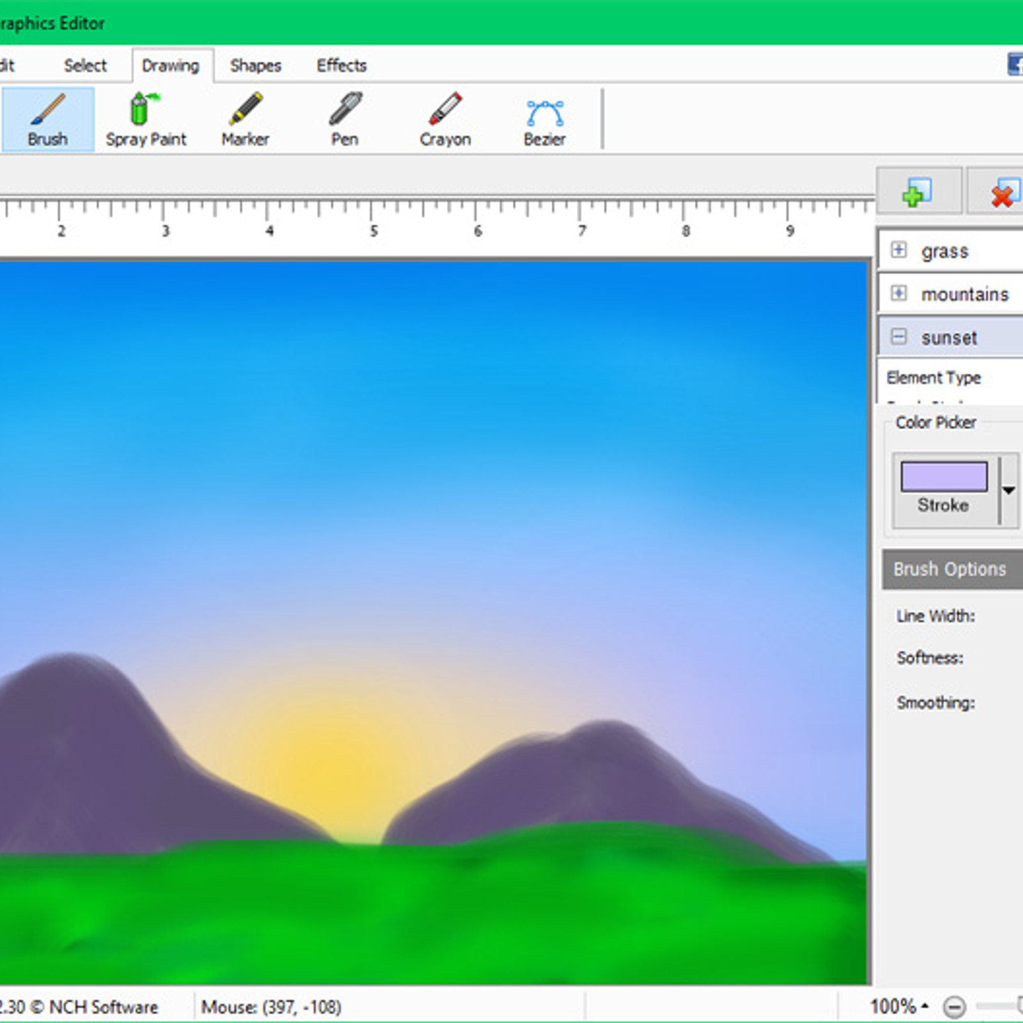This screenshot has height=1023, width=1023.
Task: Click the Facebook share icon
Action: pyautogui.click(x=1015, y=65)
